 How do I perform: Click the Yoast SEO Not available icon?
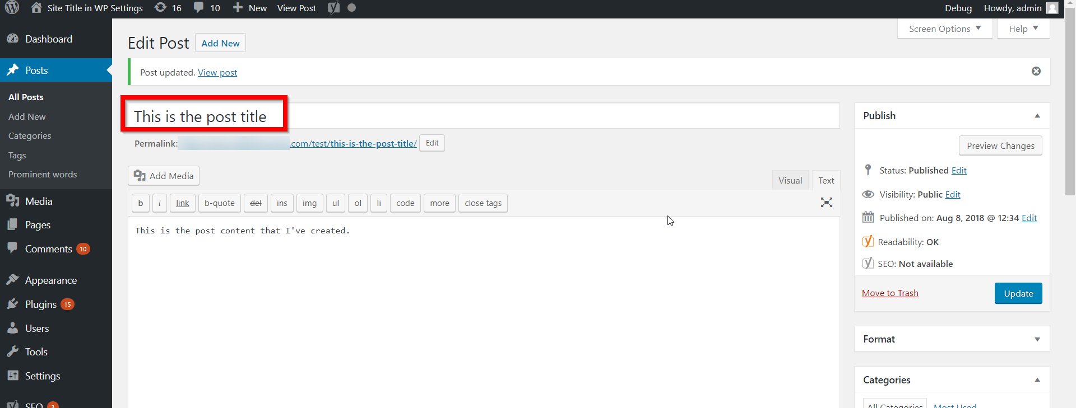pyautogui.click(x=868, y=263)
